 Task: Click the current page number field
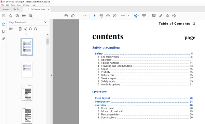tap(80, 16)
